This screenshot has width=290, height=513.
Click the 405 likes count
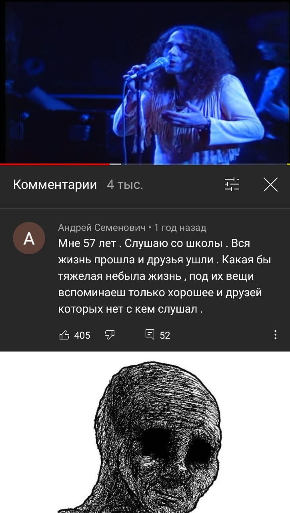[82, 335]
